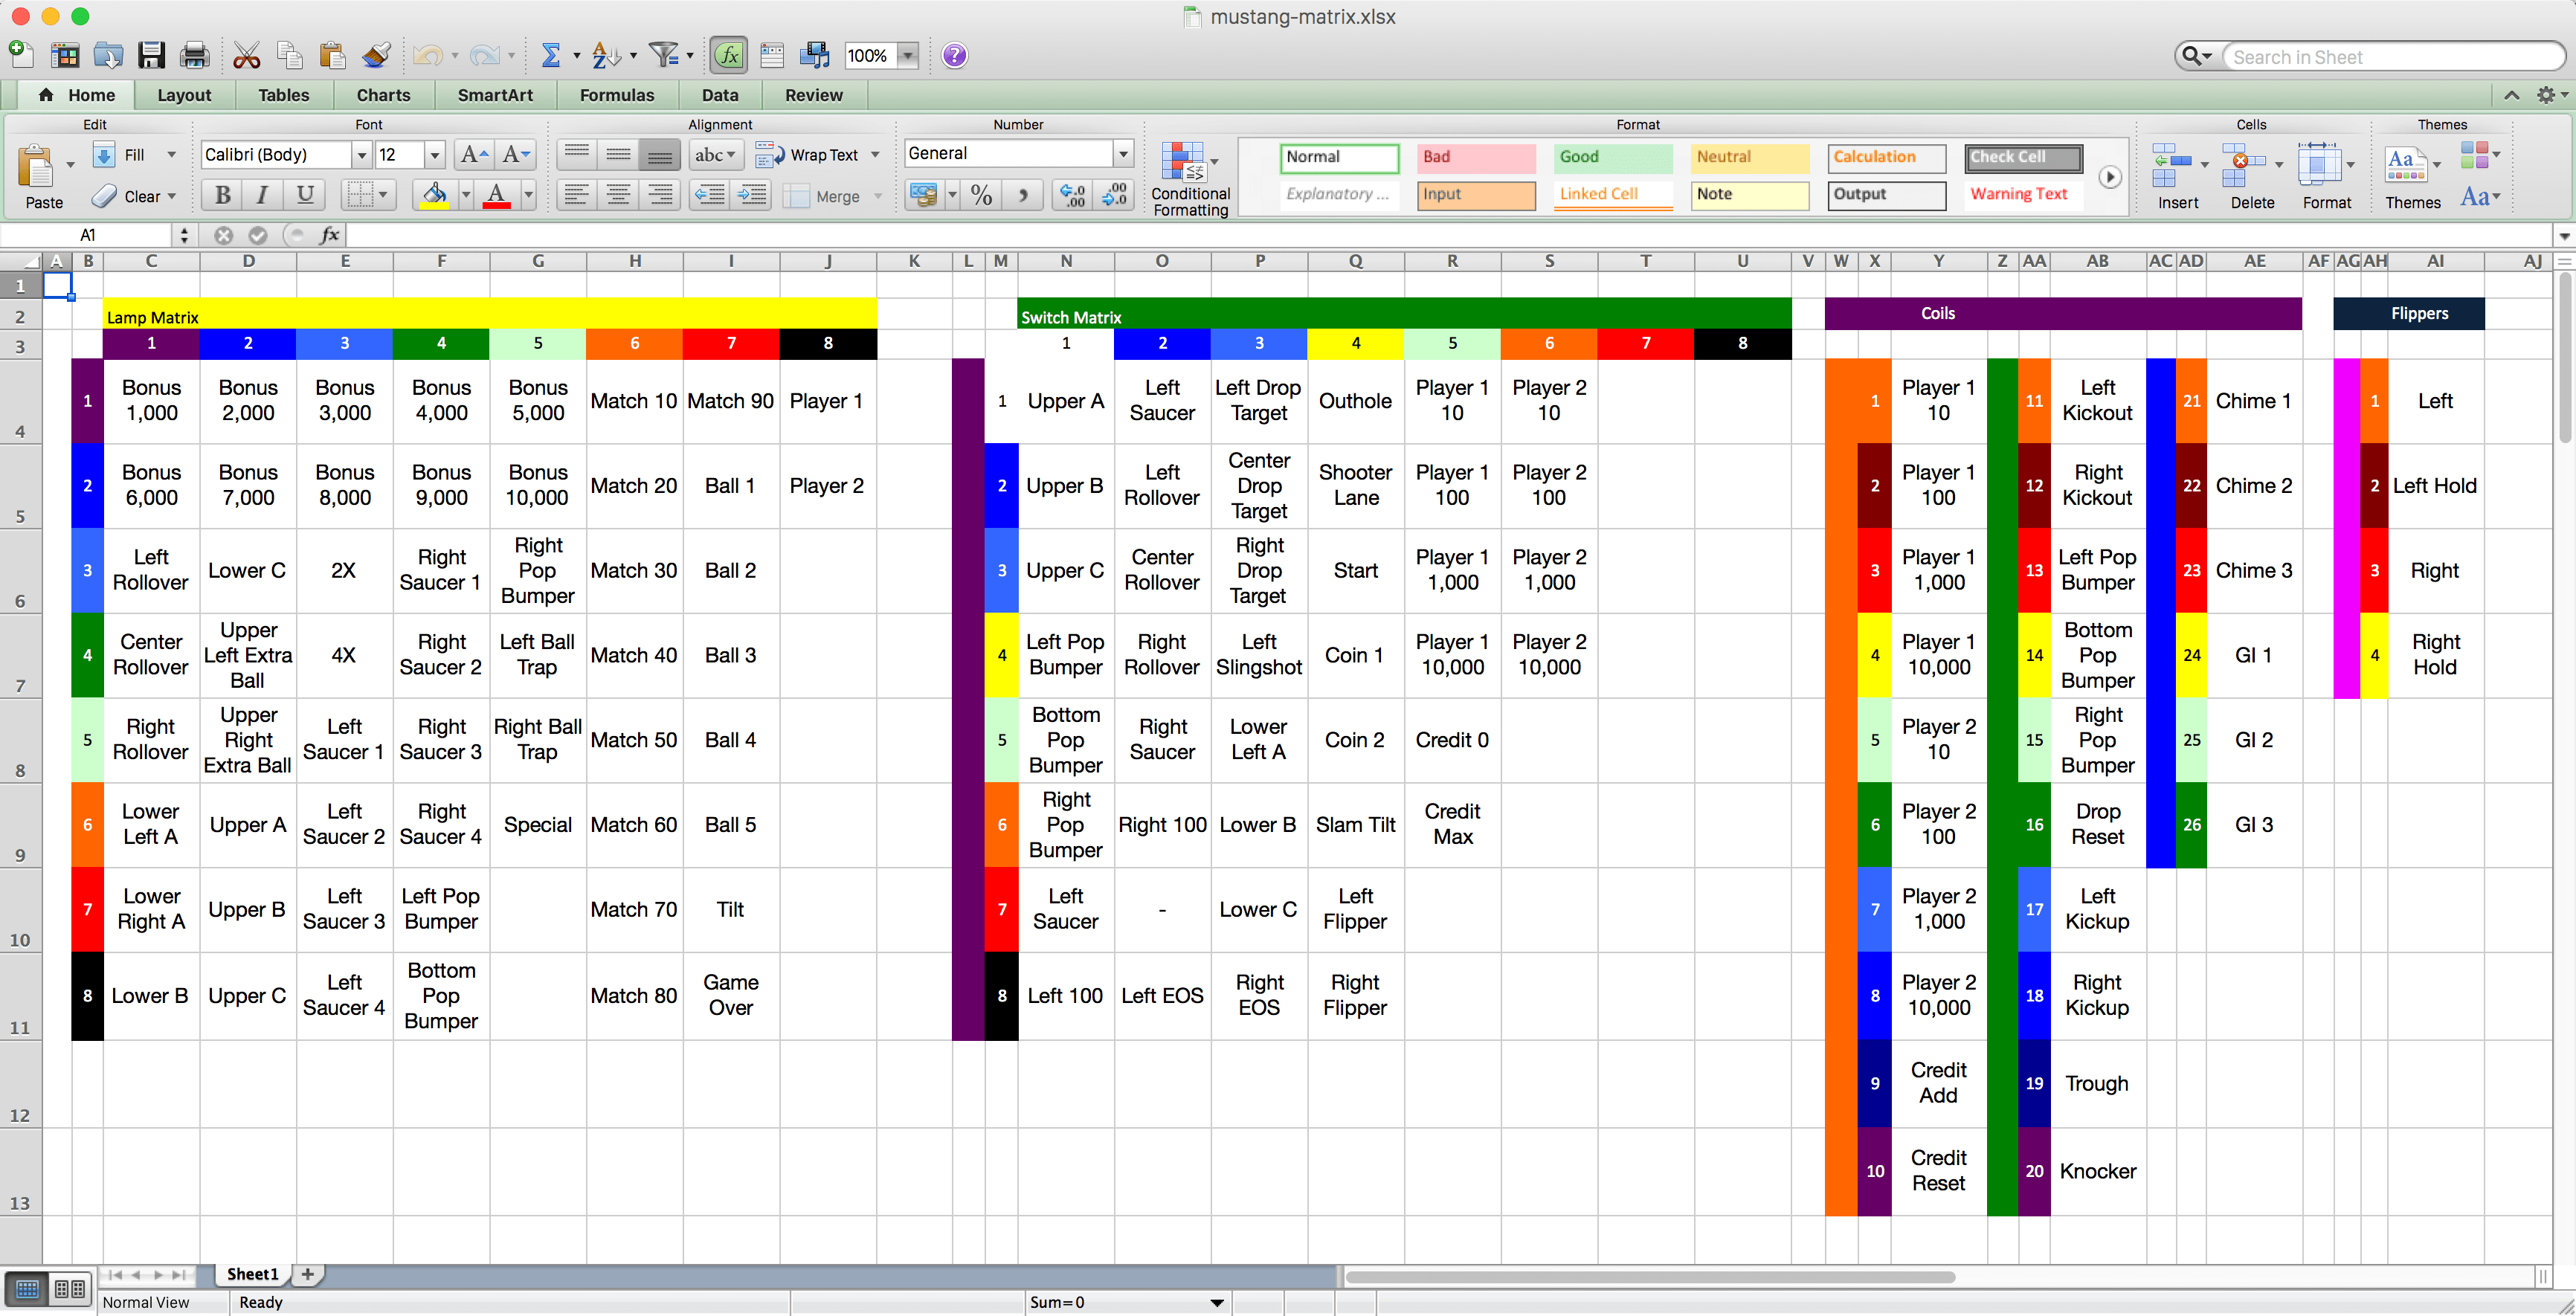
Task: Apply the Good cell style
Action: 1613,157
